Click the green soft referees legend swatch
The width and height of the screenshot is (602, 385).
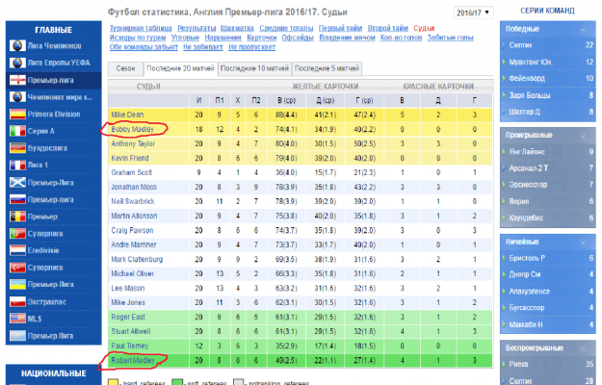pos(177,382)
